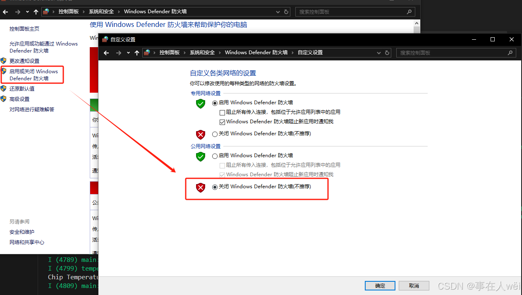Click Back arrow in background firewall window
This screenshot has width=522, height=295.
click(x=5, y=12)
